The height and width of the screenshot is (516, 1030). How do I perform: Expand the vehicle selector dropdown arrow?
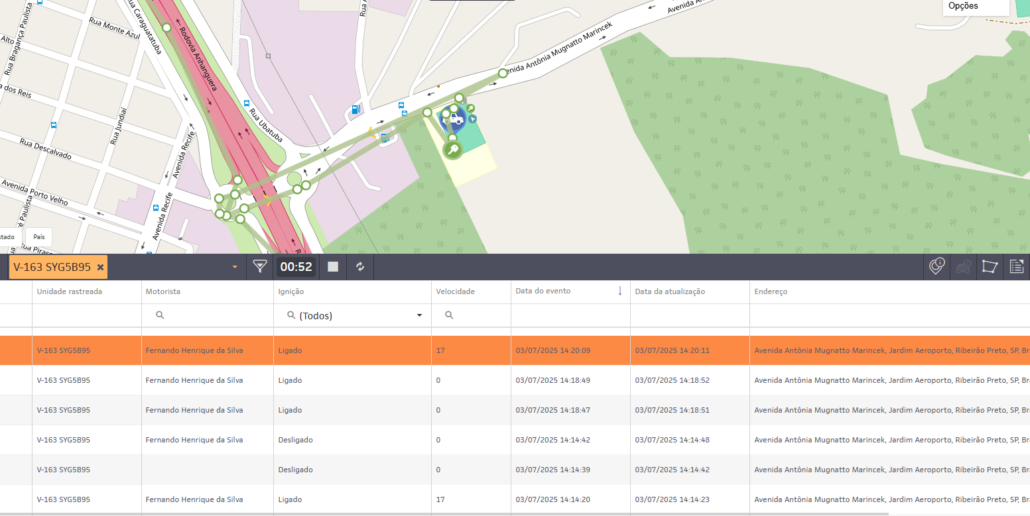(x=234, y=268)
